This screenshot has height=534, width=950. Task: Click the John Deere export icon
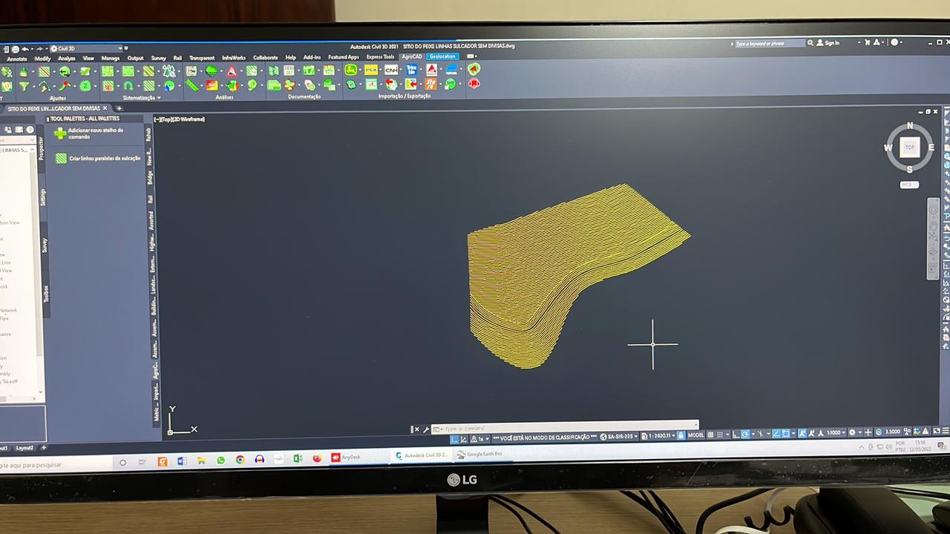pos(351,70)
